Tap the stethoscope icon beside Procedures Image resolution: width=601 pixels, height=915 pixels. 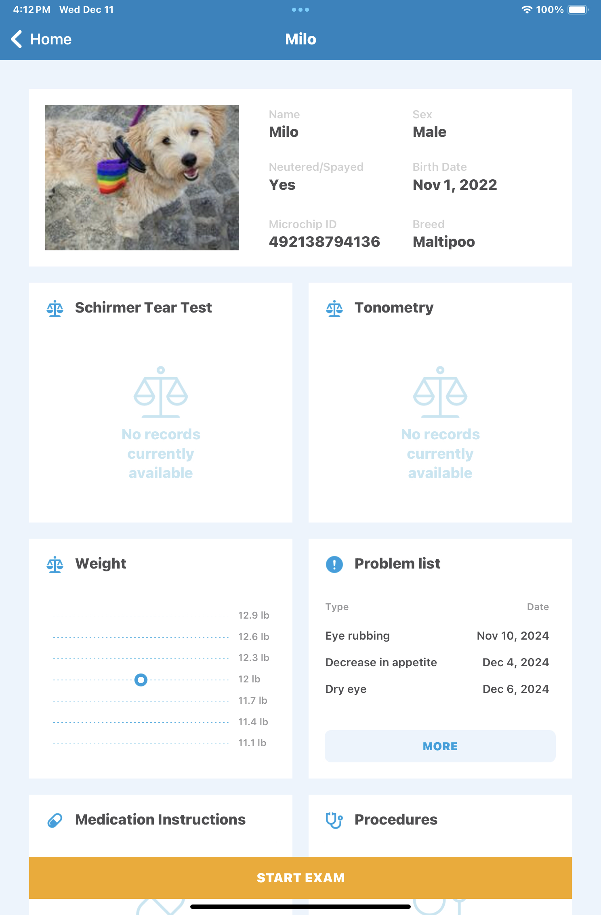pos(334,820)
